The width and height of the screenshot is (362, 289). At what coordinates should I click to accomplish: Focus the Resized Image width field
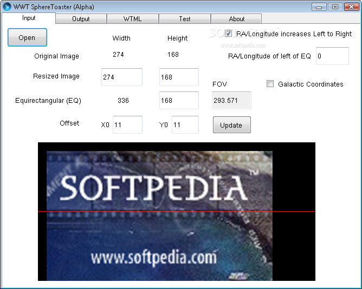point(122,77)
